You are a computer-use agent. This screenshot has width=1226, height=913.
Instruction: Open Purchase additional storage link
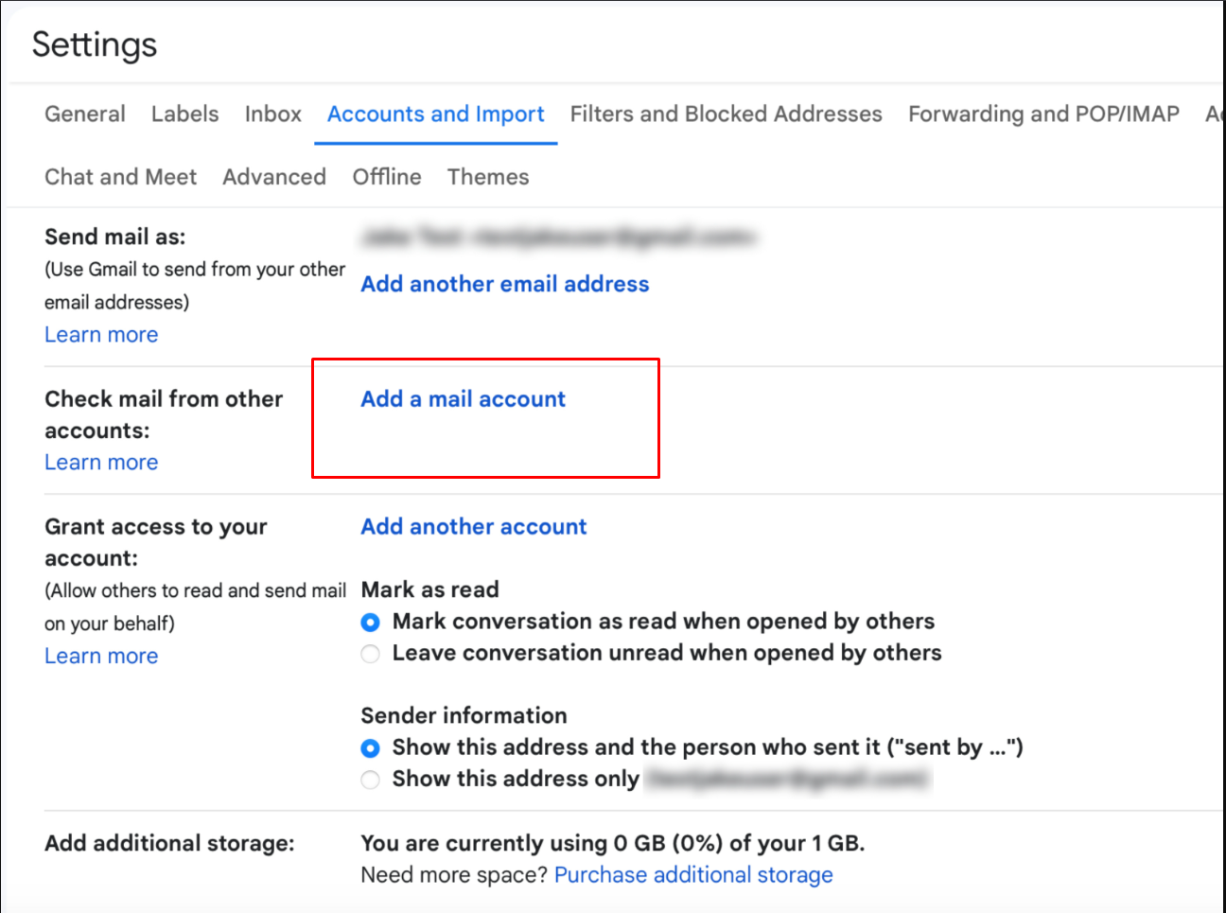(x=693, y=875)
